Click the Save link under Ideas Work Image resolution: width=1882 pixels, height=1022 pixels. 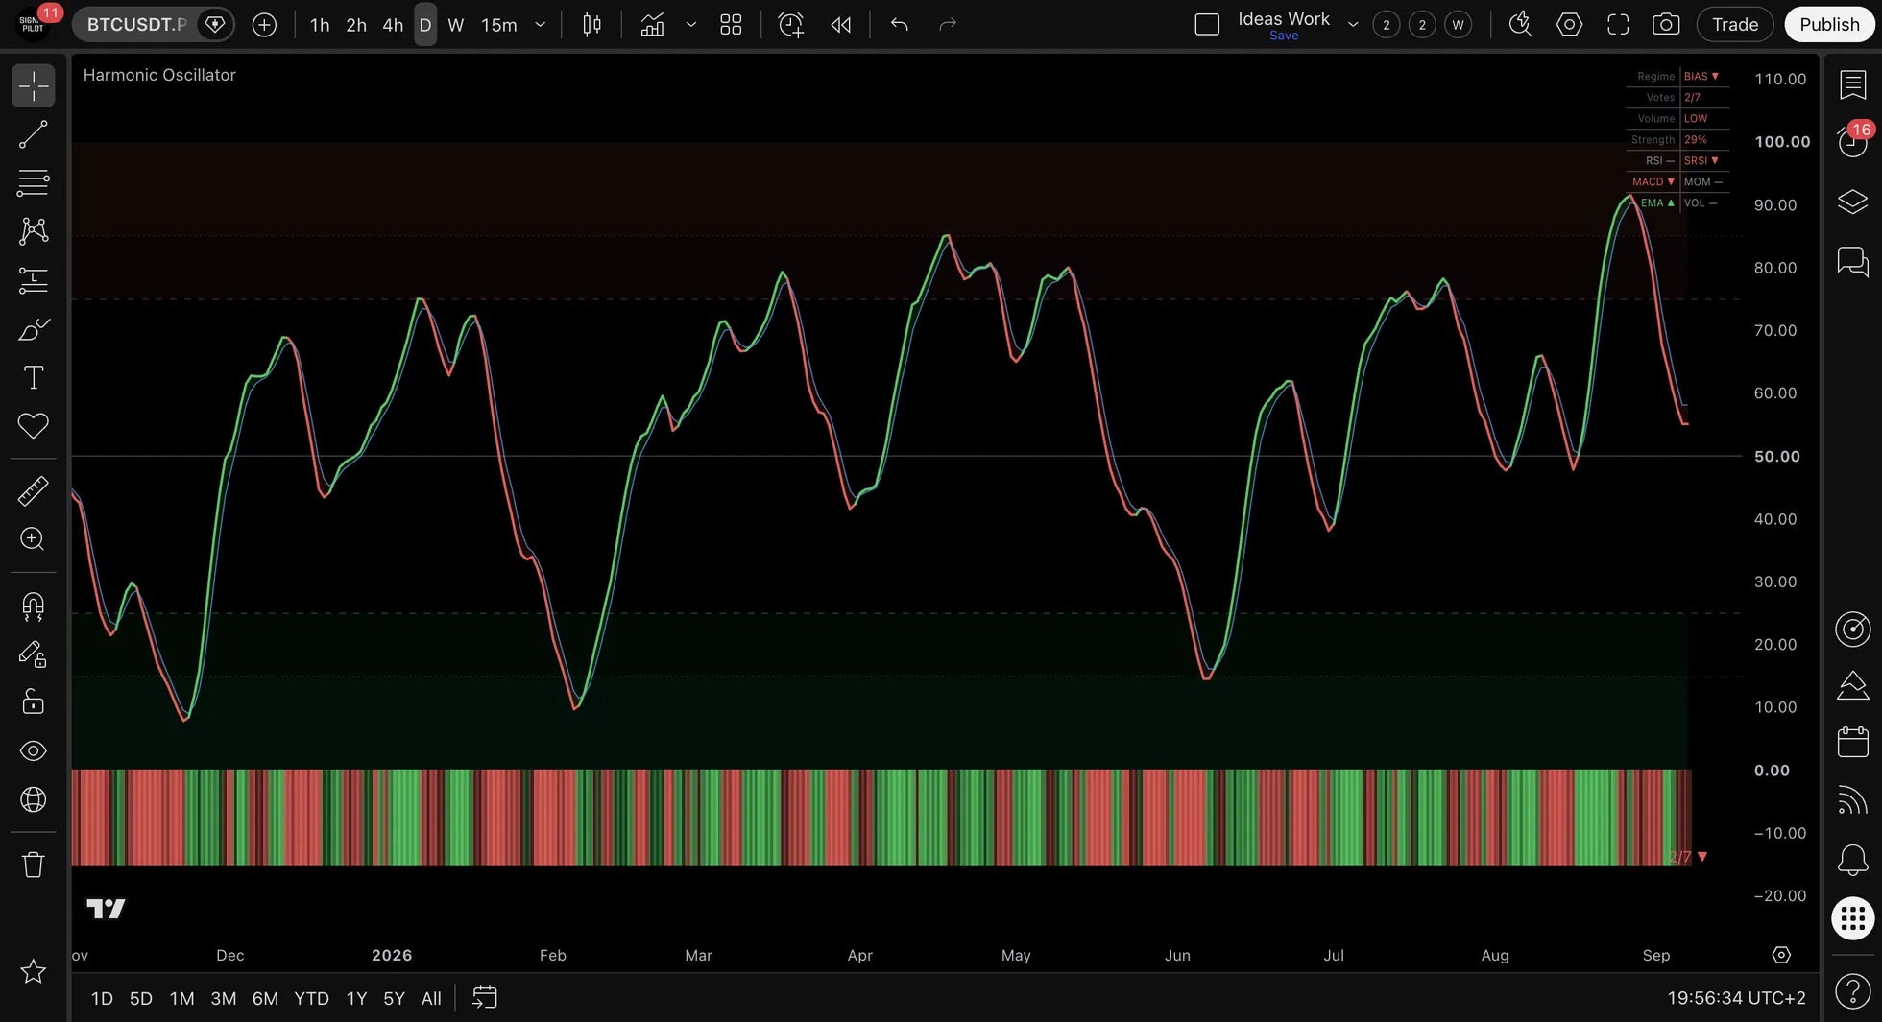click(x=1284, y=36)
